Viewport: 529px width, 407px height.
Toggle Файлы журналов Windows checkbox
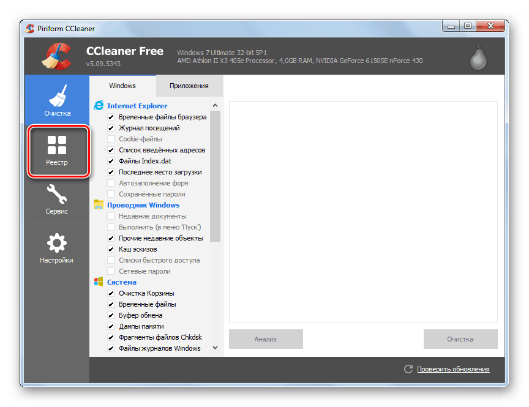[111, 348]
